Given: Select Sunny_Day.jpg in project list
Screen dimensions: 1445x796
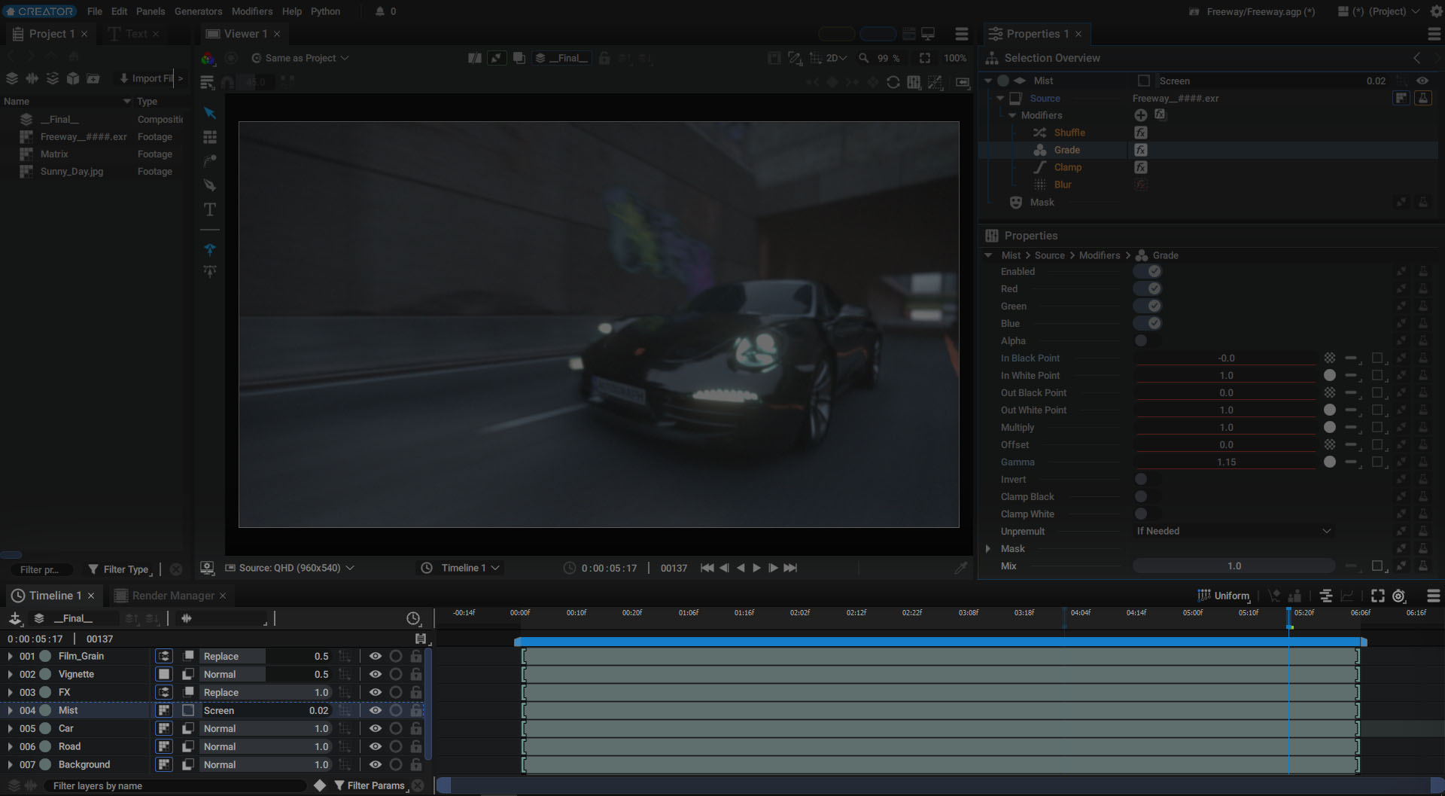Looking at the screenshot, I should pos(71,171).
